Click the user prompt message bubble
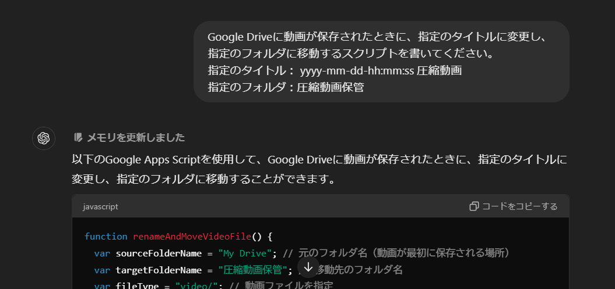This screenshot has width=615, height=289. (381, 62)
